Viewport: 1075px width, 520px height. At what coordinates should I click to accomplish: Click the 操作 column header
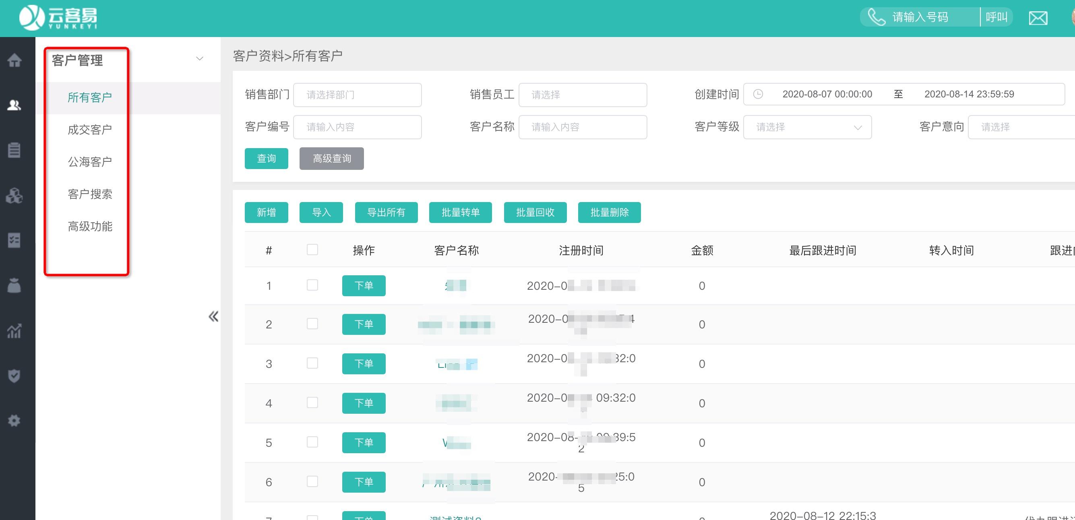click(x=364, y=250)
